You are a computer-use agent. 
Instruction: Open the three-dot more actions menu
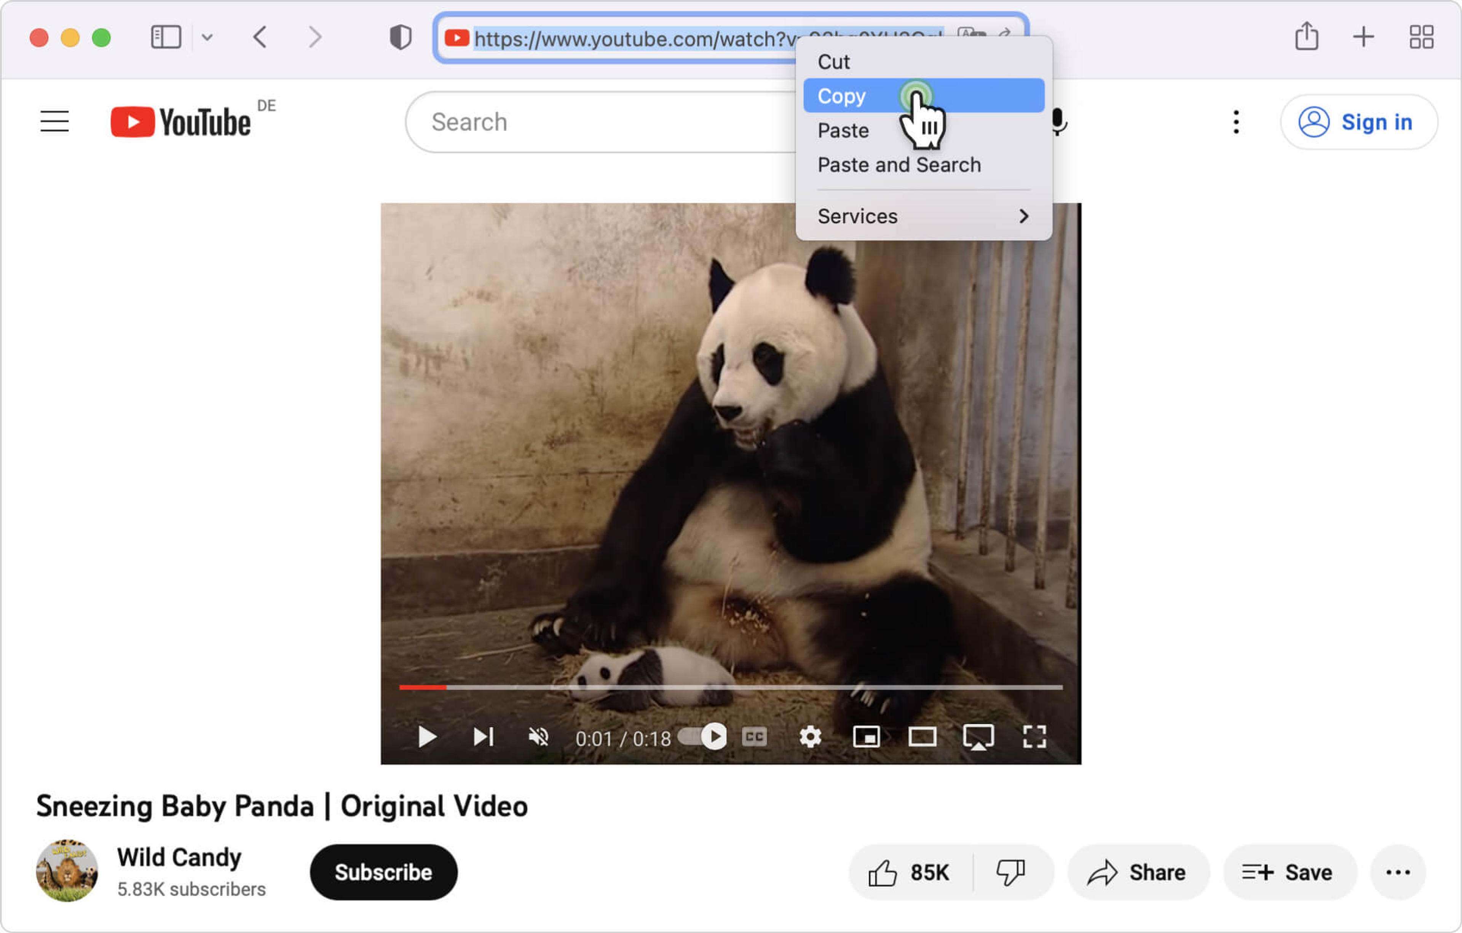(x=1398, y=873)
